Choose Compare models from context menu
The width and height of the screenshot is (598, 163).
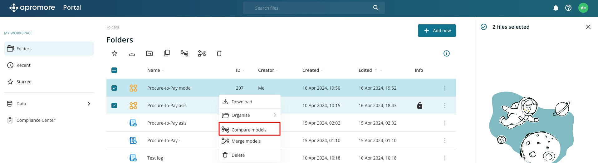pos(249,130)
